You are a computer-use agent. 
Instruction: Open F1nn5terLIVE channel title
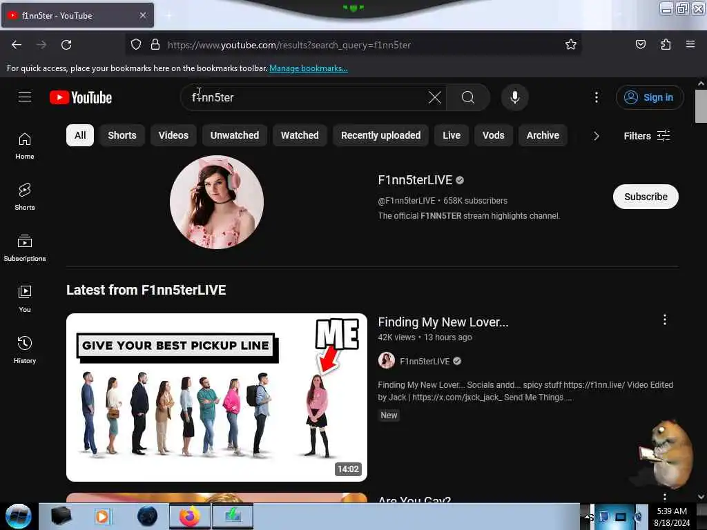click(415, 180)
